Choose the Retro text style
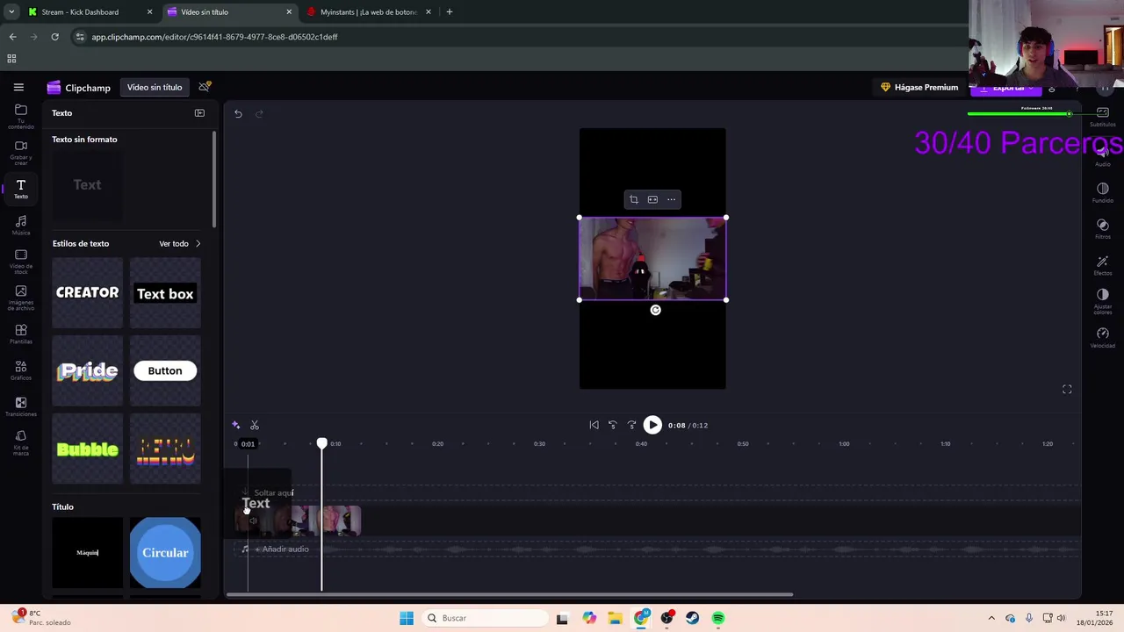This screenshot has width=1124, height=632. 165,449
